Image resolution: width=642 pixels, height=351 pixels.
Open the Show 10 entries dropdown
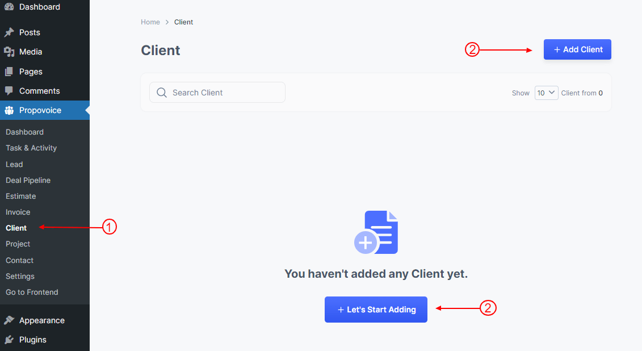pos(546,93)
